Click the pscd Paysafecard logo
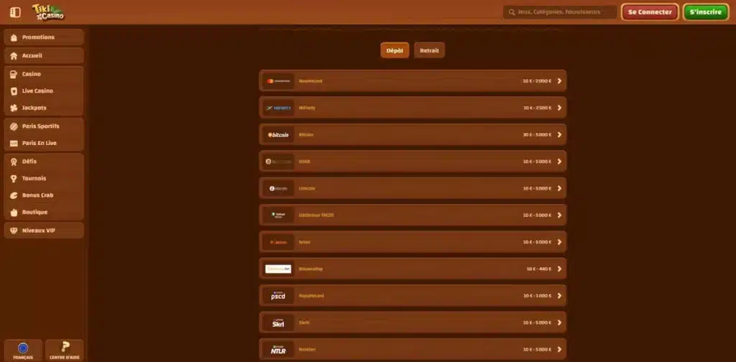Viewport: 736px width, 362px height. [278, 296]
